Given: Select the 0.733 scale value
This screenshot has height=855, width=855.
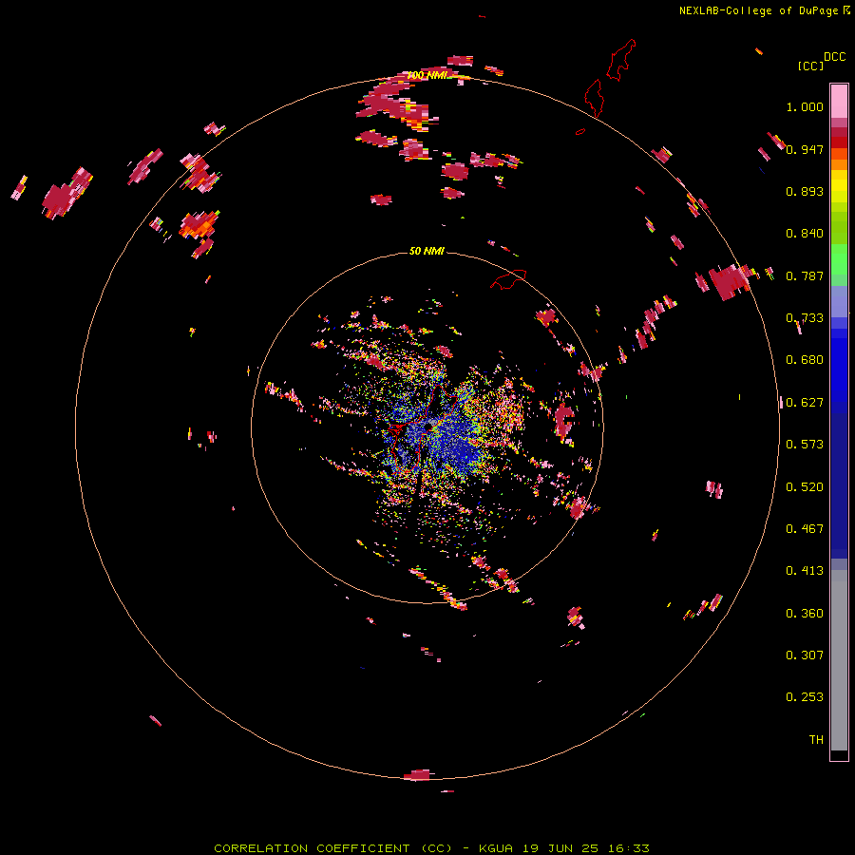Looking at the screenshot, I should tap(805, 318).
